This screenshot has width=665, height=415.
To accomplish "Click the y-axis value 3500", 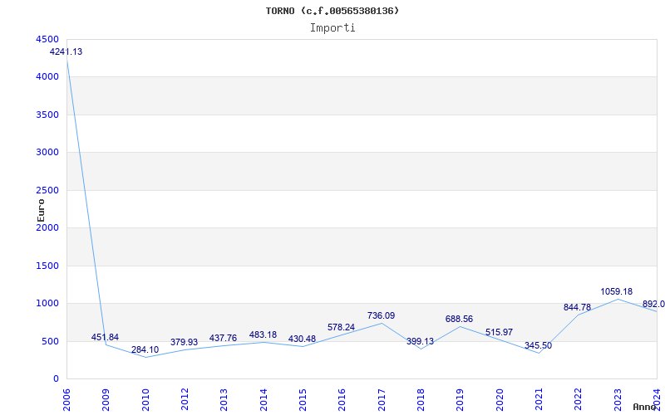I will click(x=47, y=115).
